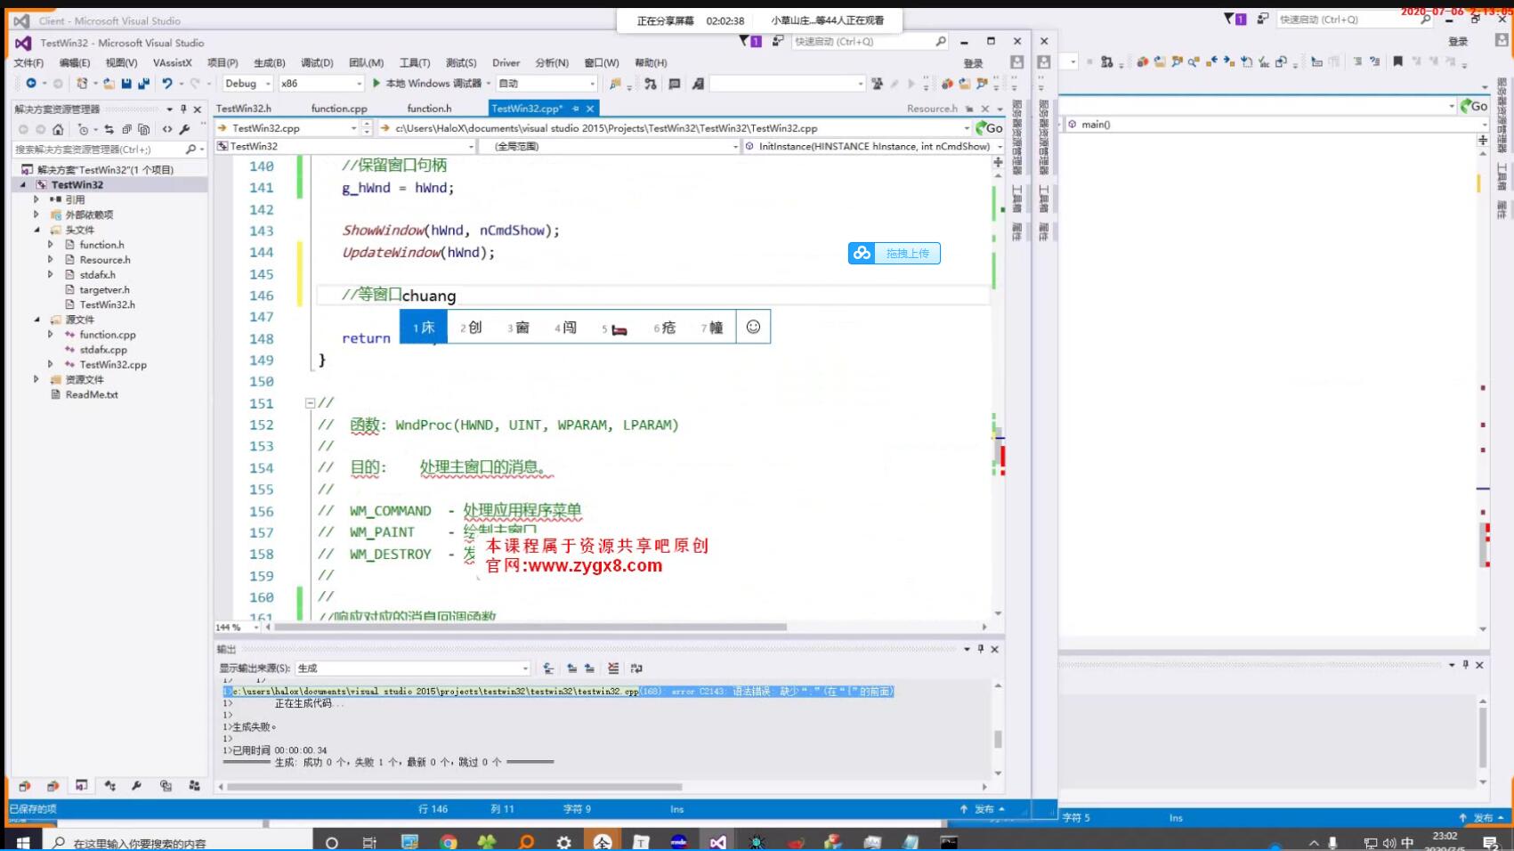Open the 文件(F) menu
1514x851 pixels.
(x=28, y=62)
